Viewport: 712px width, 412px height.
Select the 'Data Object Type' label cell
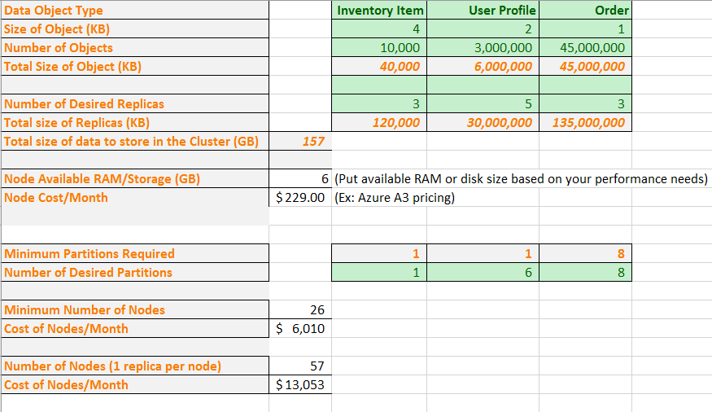pos(135,10)
